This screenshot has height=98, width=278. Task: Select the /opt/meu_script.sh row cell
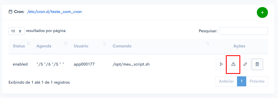(x=131, y=64)
